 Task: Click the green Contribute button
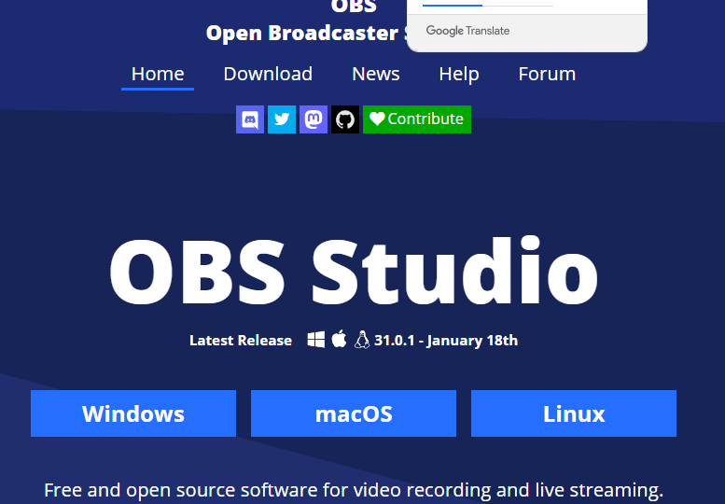pos(416,119)
